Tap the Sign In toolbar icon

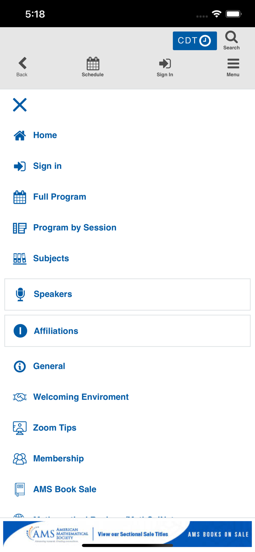pyautogui.click(x=164, y=64)
